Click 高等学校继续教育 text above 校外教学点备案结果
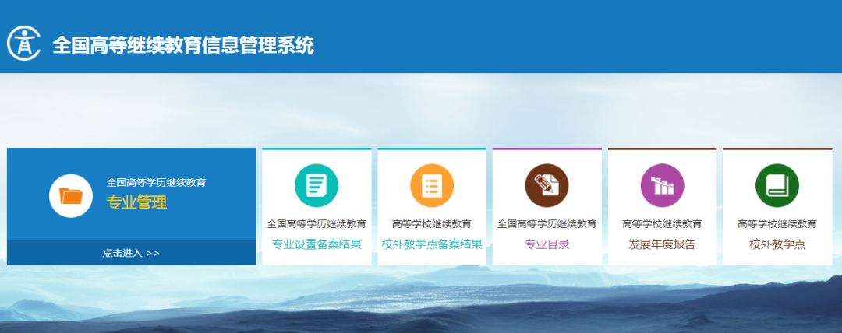Viewport: 842px width, 333px height. pos(432,224)
